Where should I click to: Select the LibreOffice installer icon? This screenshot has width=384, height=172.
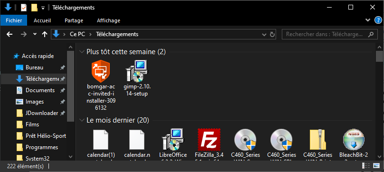click(173, 139)
